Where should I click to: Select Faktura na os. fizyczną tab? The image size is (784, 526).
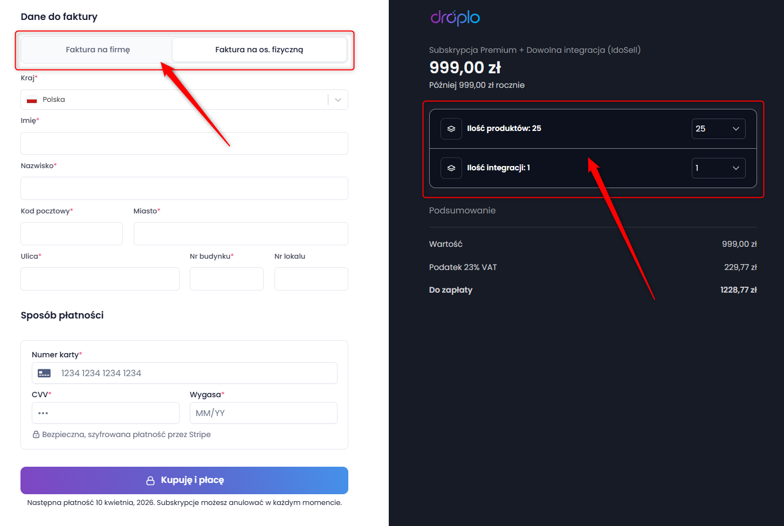259,50
